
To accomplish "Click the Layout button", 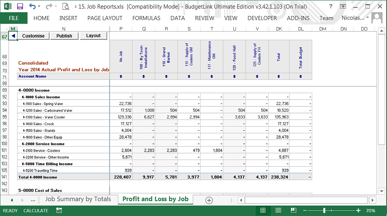I will [93, 36].
